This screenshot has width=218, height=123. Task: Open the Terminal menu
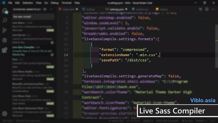tap(66, 3)
